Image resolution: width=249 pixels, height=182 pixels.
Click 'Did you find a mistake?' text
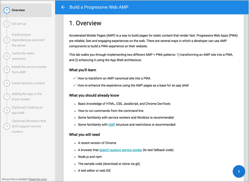(15, 179)
